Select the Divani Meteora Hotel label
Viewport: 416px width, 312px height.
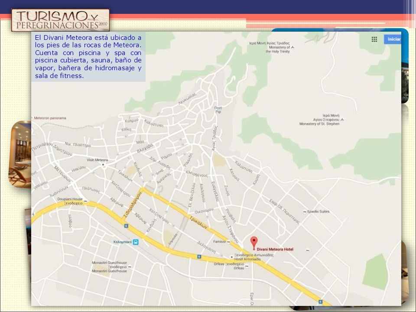tap(275, 250)
